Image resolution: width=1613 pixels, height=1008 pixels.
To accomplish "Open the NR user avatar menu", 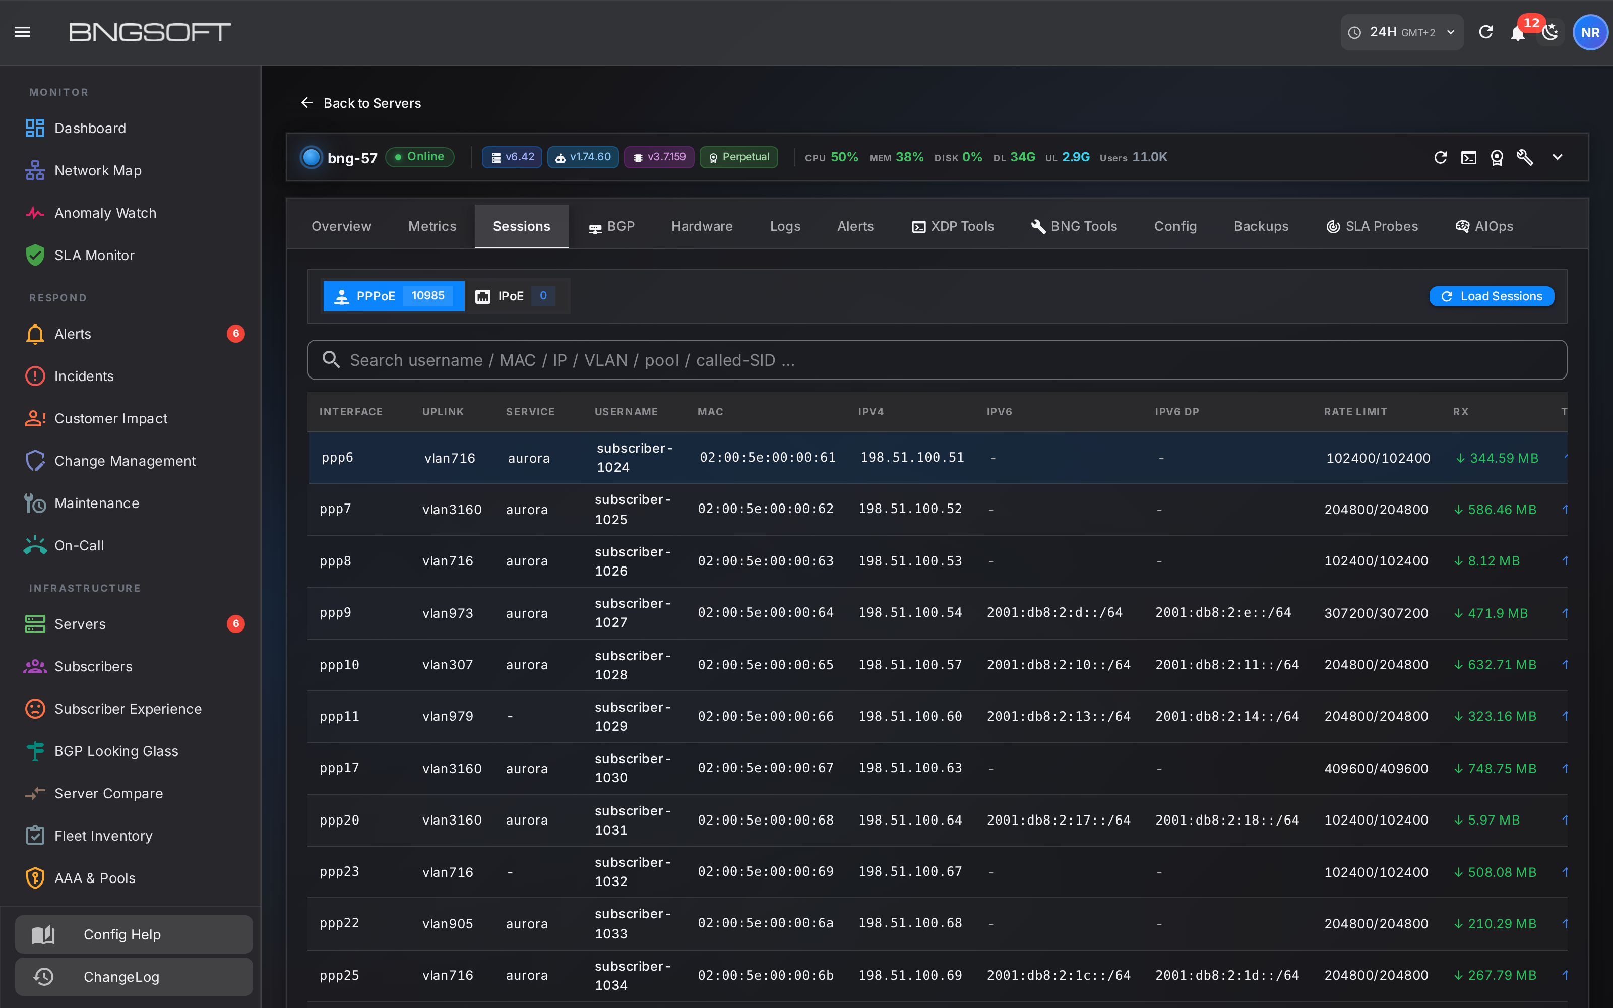I will (x=1590, y=32).
